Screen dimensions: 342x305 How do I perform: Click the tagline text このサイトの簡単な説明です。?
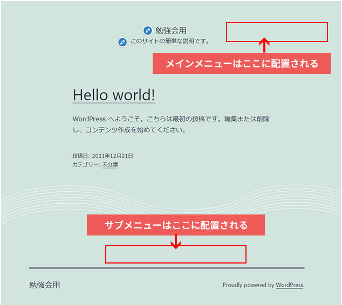click(170, 41)
